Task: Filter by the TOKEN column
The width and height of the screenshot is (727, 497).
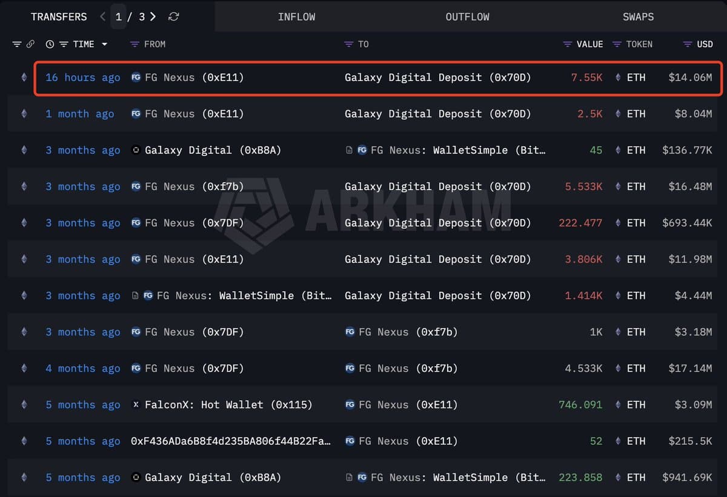Action: tap(617, 44)
